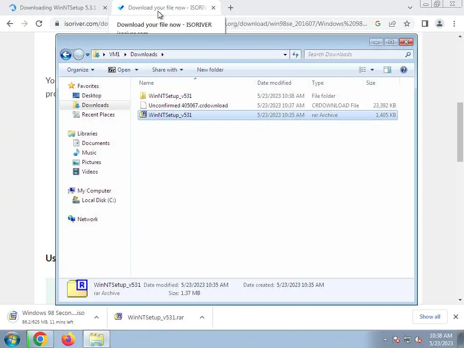The height and width of the screenshot is (348, 464).
Task: Click share page icon in Chrome
Action: (x=392, y=24)
